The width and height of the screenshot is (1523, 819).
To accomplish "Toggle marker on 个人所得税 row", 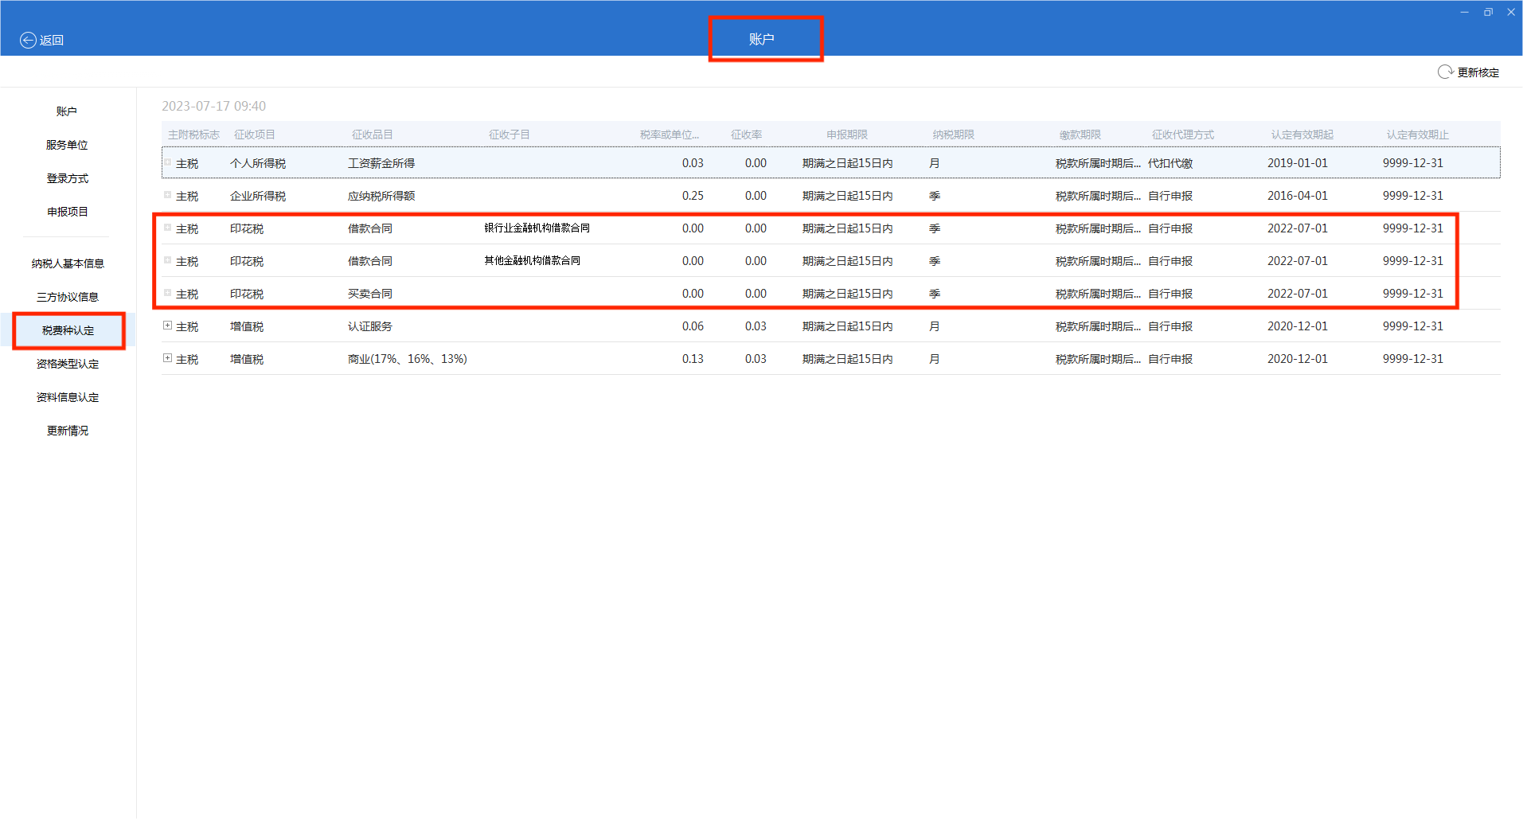I will tap(167, 162).
